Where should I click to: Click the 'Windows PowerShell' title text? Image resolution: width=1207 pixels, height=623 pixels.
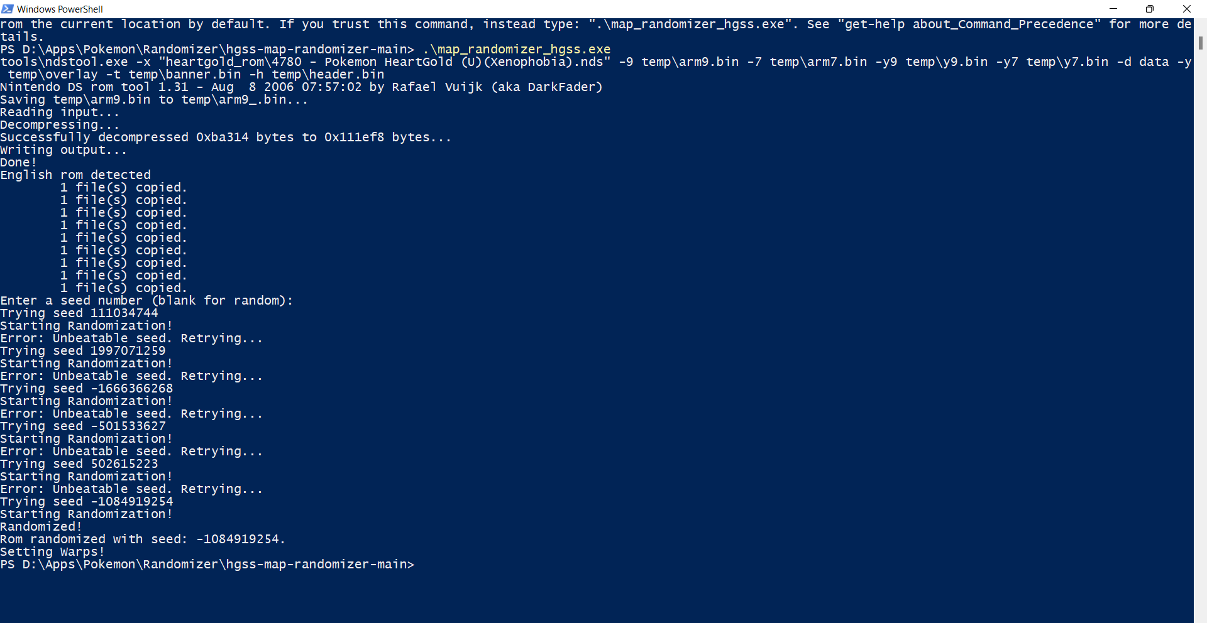[60, 9]
